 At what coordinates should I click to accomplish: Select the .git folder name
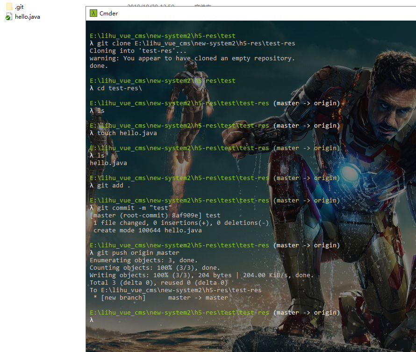click(x=19, y=7)
